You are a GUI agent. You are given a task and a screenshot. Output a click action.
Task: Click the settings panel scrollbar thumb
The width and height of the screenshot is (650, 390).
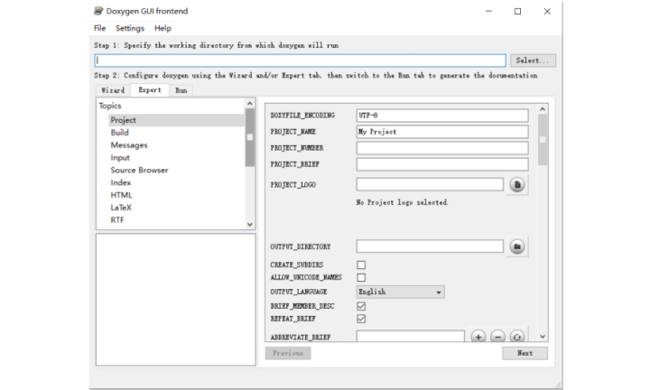pyautogui.click(x=543, y=140)
